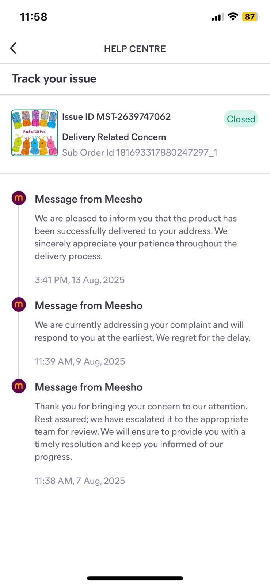This screenshot has width=270, height=586.
Task: Tap the home indicator bar at bottom
Action: coord(135,578)
